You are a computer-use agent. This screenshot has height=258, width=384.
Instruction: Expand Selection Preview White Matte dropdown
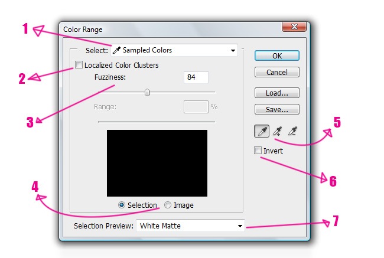(190, 226)
